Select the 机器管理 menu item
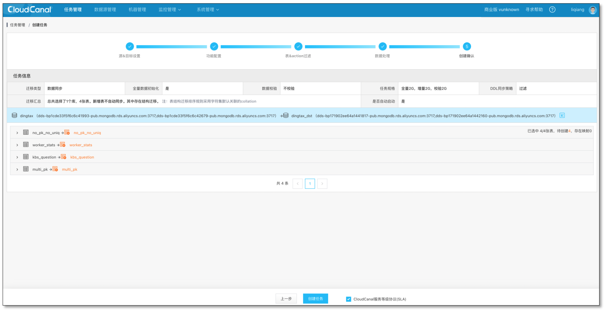Image resolution: width=606 pixels, height=313 pixels. point(137,9)
